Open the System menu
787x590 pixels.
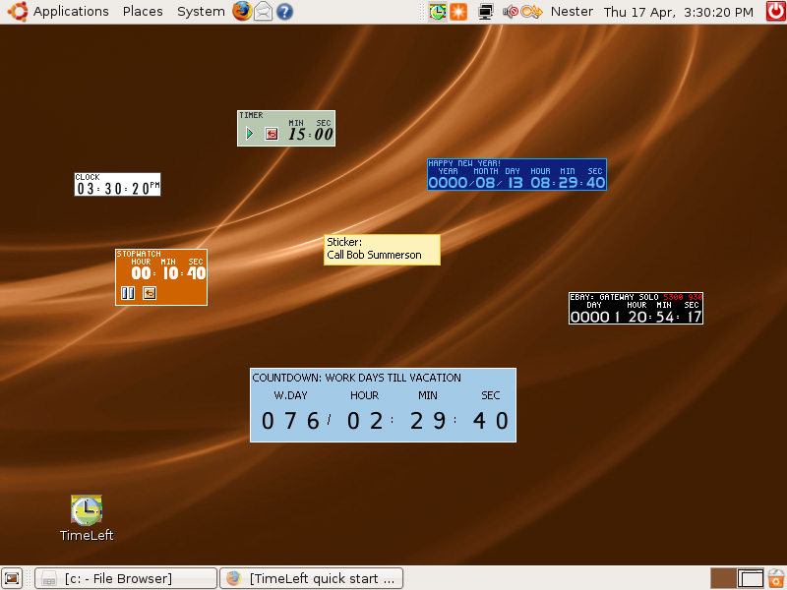(x=201, y=12)
